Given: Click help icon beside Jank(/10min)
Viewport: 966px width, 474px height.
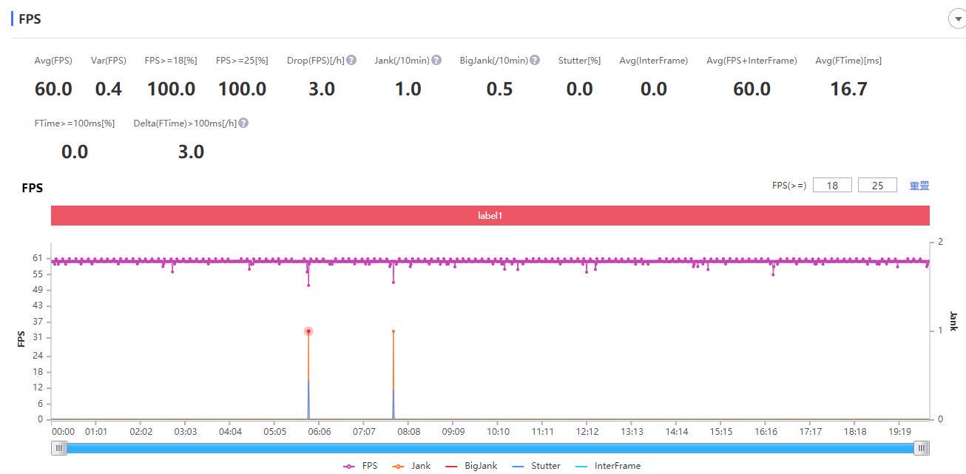Looking at the screenshot, I should click(436, 61).
